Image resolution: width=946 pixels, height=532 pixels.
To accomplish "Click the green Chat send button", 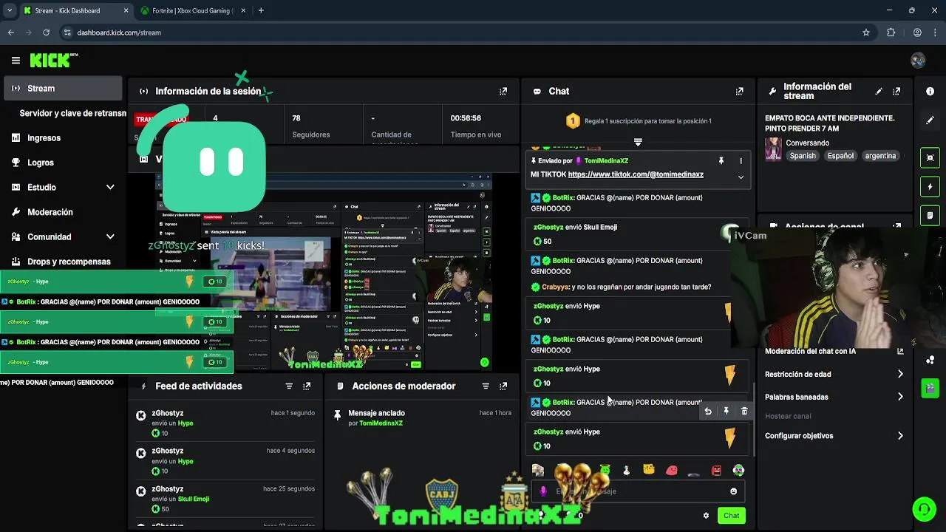I will tap(731, 516).
